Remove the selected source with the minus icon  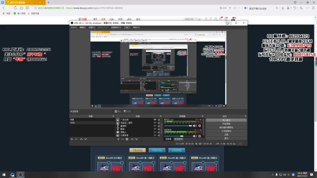[x=122, y=139]
